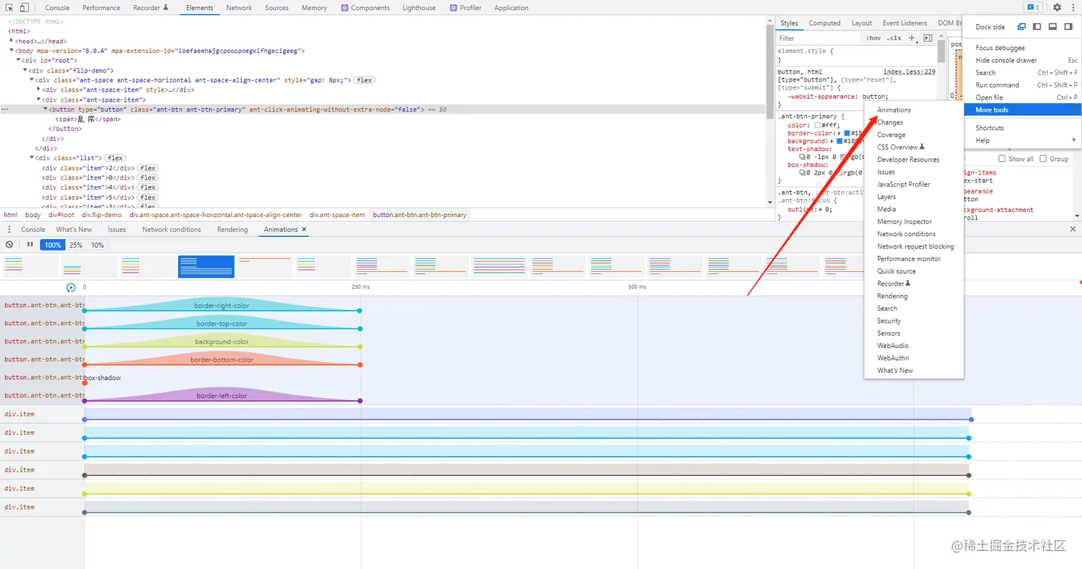The height and width of the screenshot is (569, 1082).
Task: Close the console drawer
Action: 1073,229
